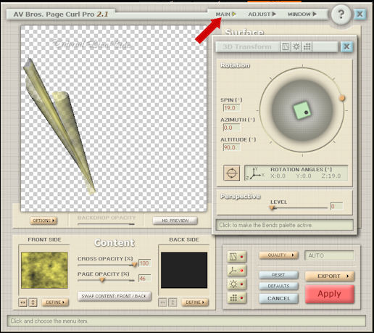Image resolution: width=374 pixels, height=333 pixels.
Task: Open the MAIN menu
Action: pos(225,15)
